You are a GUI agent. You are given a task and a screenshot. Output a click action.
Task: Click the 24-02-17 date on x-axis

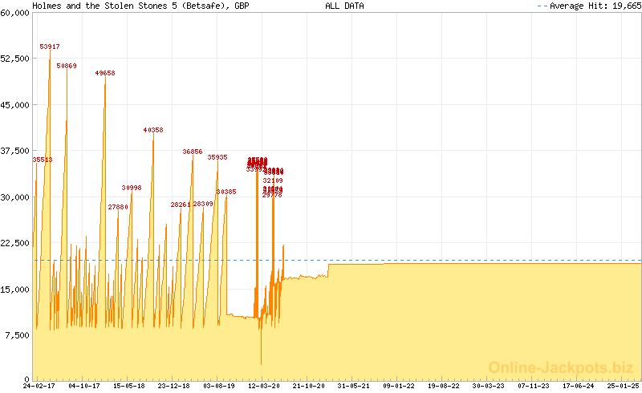(x=39, y=386)
